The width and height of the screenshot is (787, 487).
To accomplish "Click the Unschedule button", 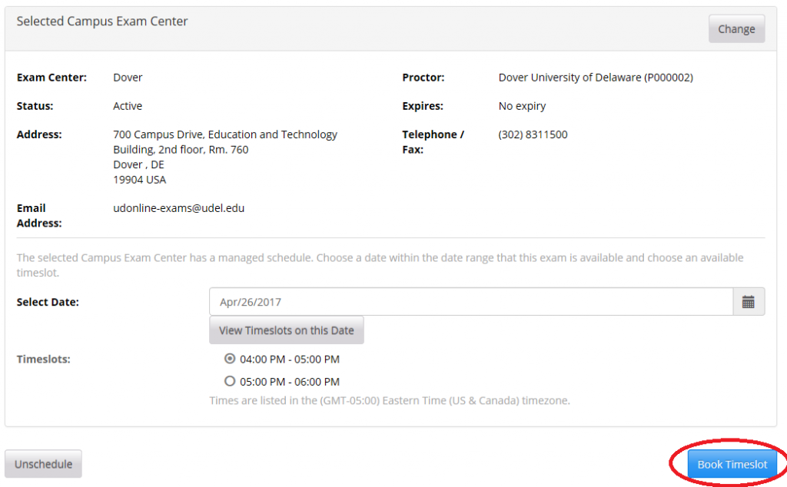I will coord(43,464).
